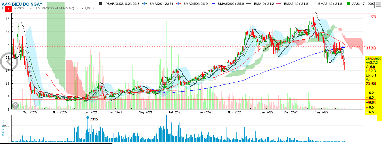Click the 27 price axis label
The image size is (382, 144).
click(x=8, y=45)
